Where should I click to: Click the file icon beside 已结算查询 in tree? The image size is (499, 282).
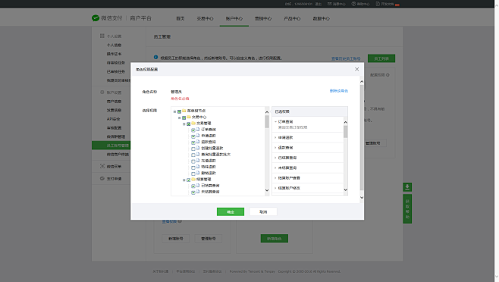tap(198, 185)
